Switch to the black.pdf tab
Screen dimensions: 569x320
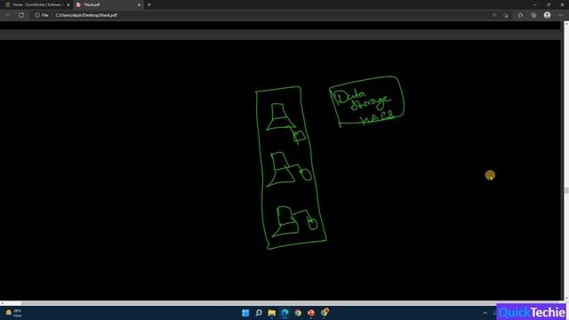[x=108, y=4]
